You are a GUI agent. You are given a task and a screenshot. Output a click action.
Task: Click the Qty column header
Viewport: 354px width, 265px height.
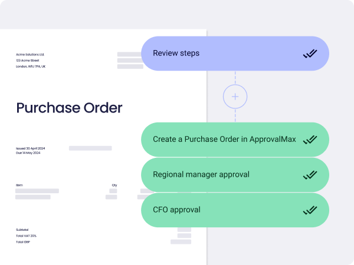click(x=114, y=185)
